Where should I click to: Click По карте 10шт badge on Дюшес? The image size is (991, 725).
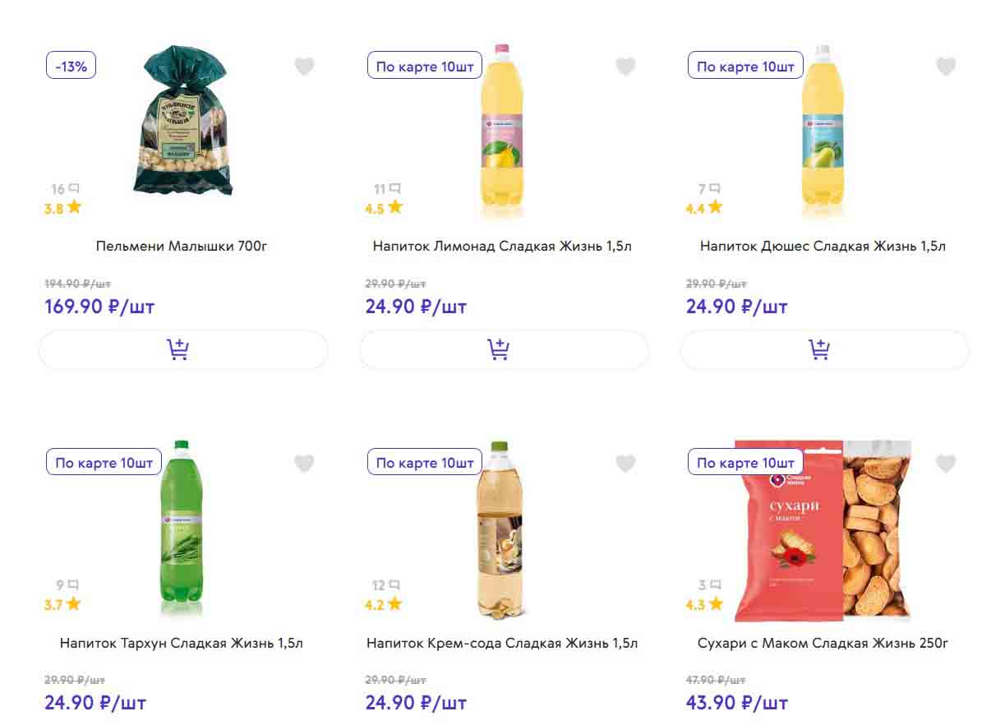pyautogui.click(x=745, y=67)
